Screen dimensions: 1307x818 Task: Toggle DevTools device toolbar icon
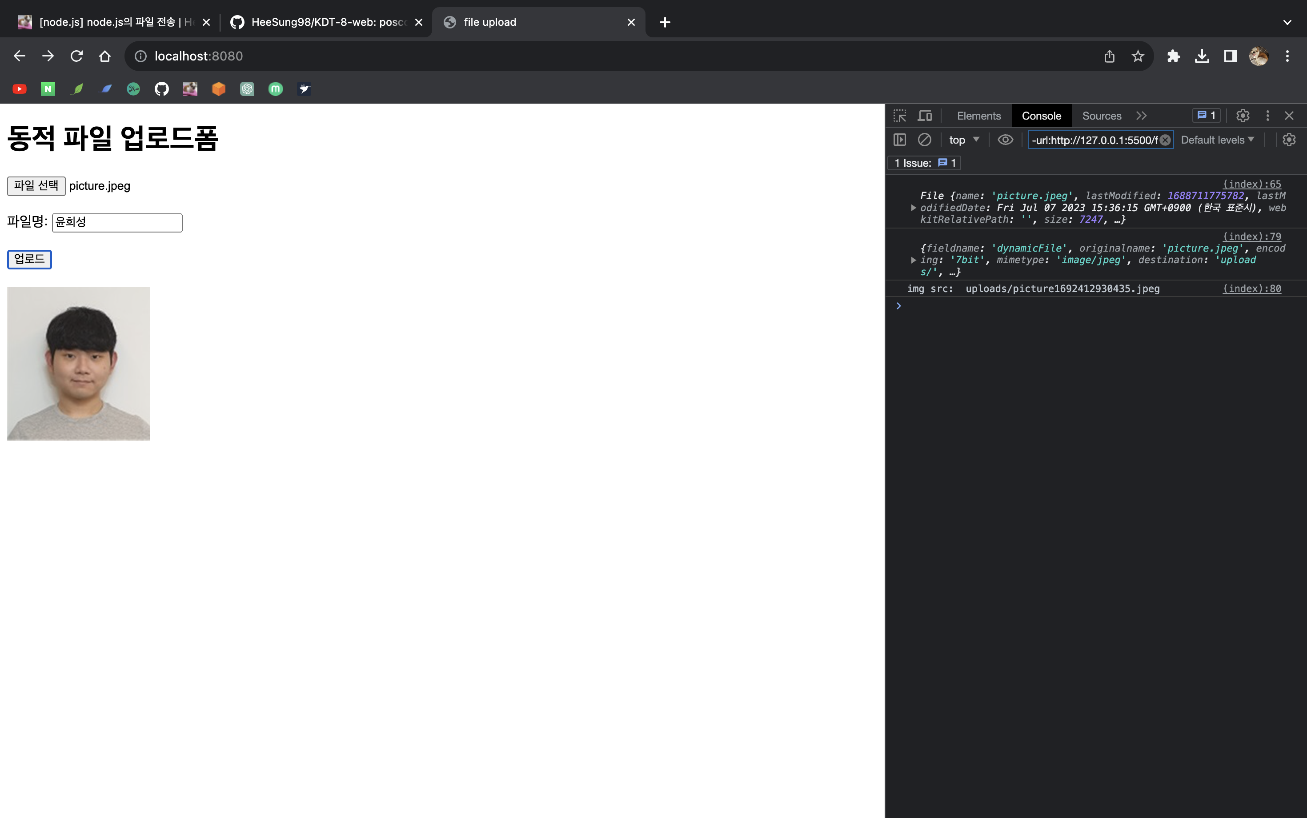coord(925,116)
